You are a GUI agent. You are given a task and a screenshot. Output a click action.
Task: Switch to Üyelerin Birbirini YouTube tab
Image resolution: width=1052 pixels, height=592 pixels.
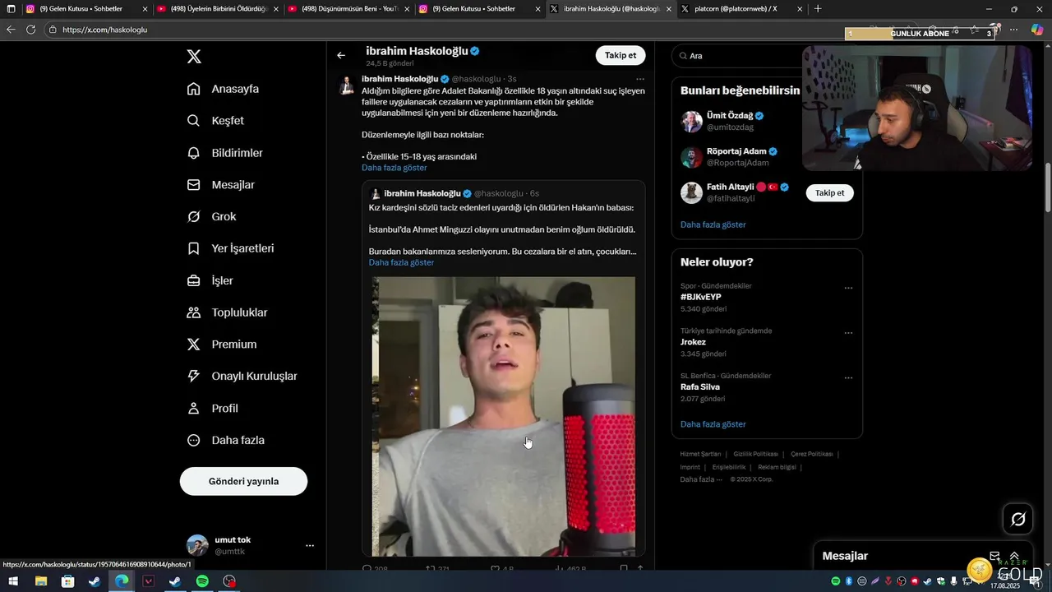click(x=217, y=9)
